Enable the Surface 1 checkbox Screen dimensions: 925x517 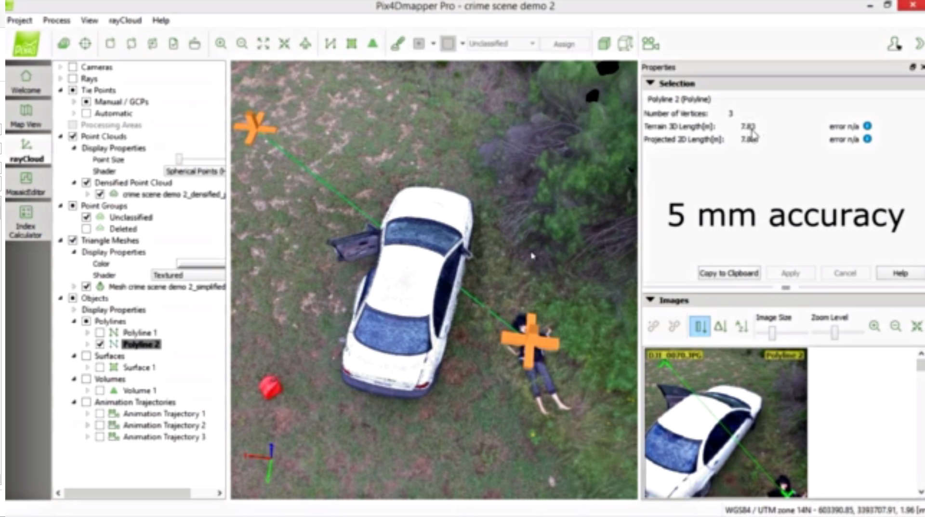pos(100,367)
